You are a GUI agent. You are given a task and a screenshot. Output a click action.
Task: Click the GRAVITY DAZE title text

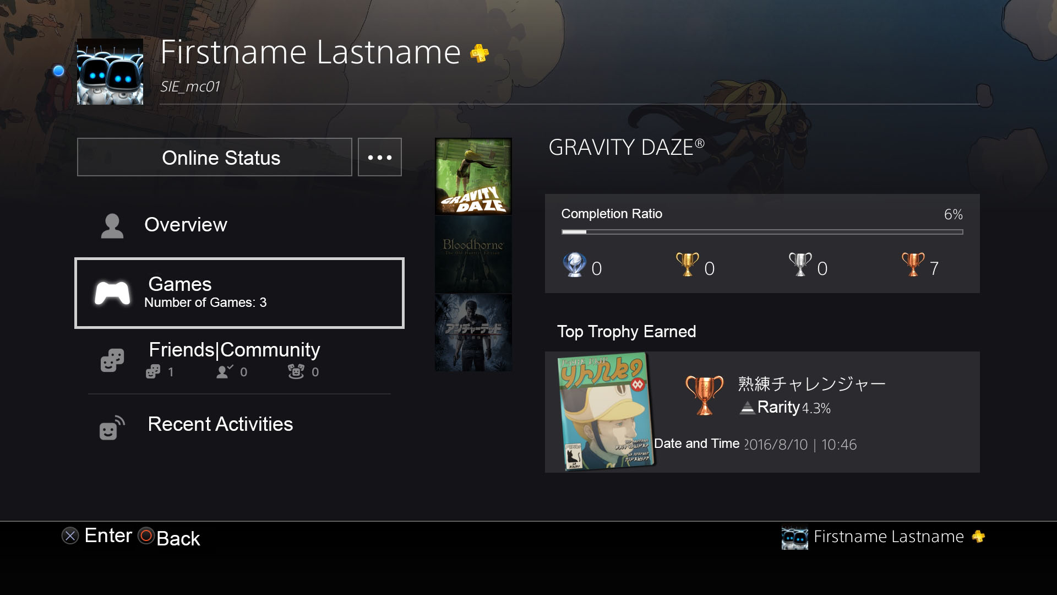coord(626,147)
